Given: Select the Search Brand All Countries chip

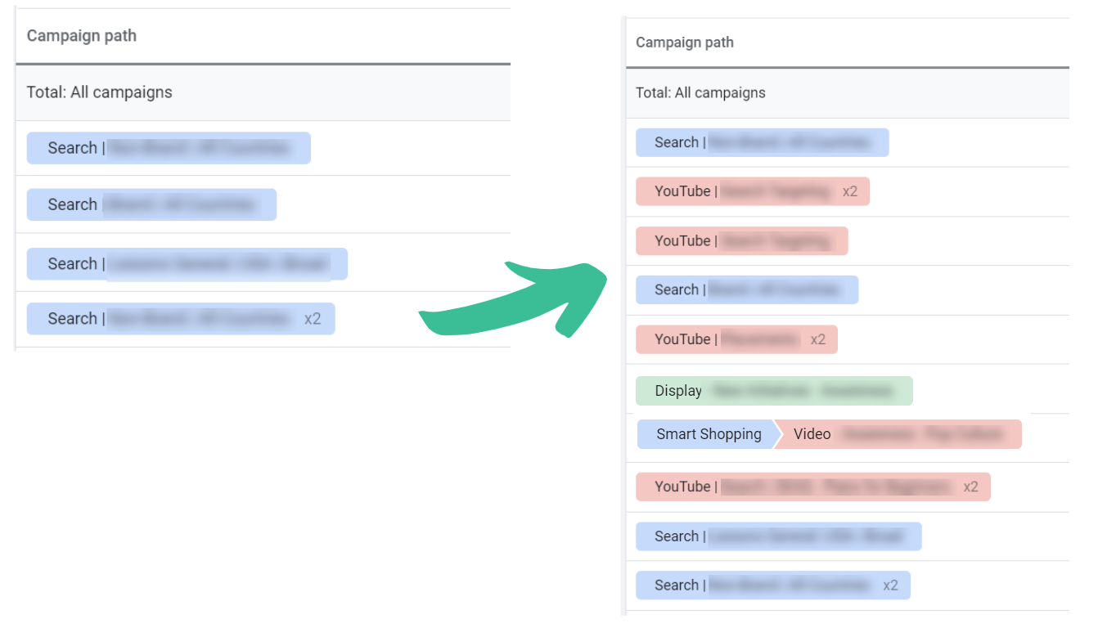Looking at the screenshot, I should 746,289.
